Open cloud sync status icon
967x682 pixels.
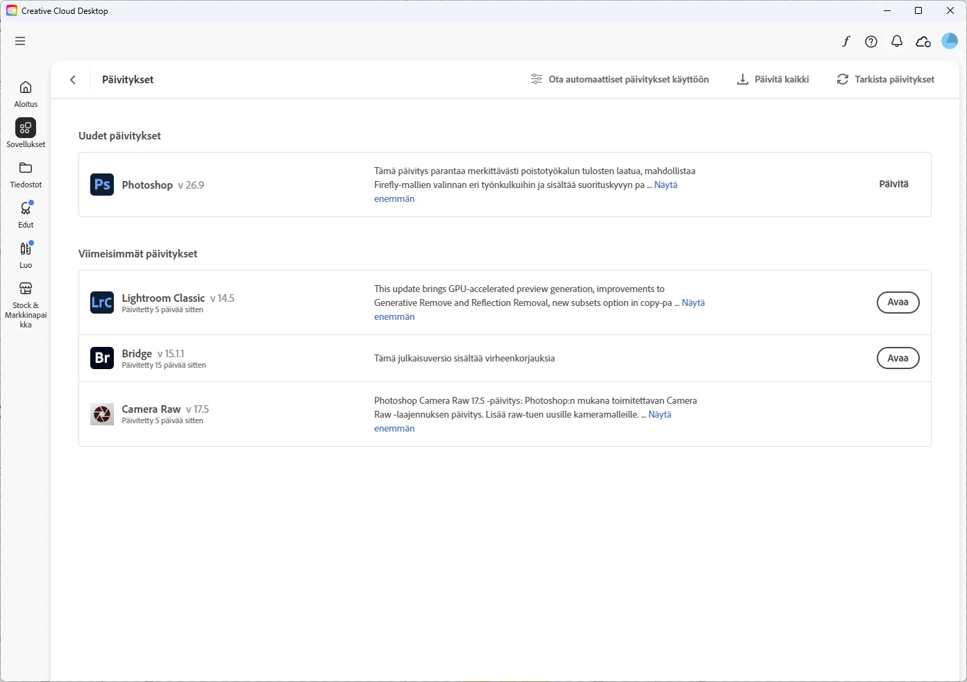pos(923,42)
